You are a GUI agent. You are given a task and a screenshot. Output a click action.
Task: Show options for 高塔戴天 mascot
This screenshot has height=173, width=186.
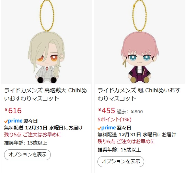pos(27,155)
